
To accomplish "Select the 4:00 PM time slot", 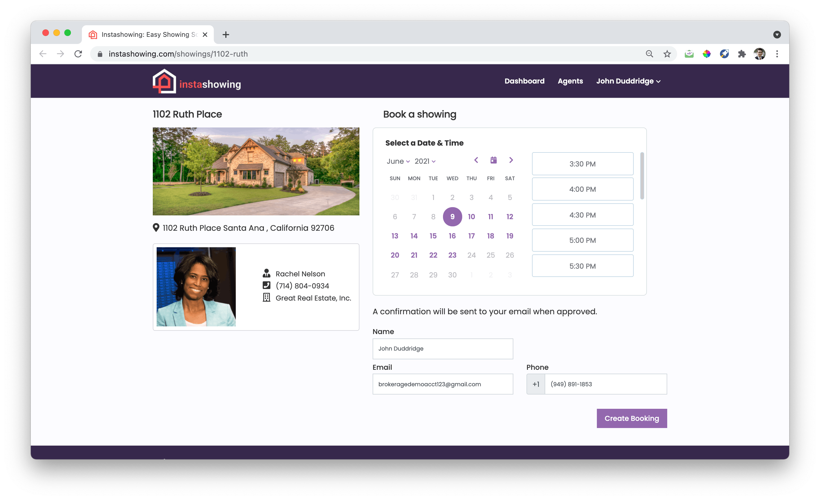I will [x=582, y=189].
